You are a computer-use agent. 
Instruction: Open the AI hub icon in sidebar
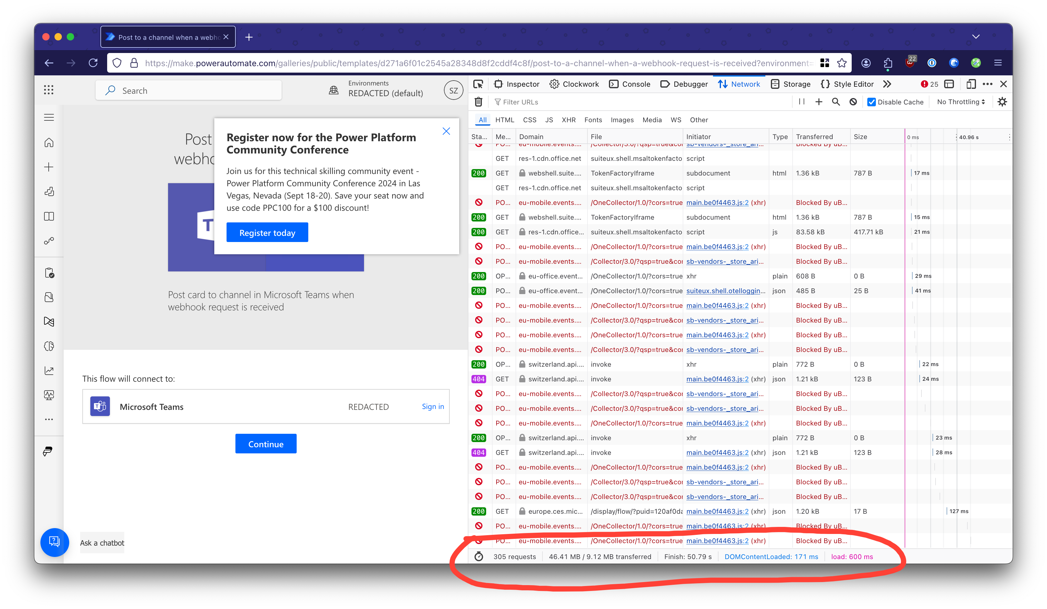49,346
